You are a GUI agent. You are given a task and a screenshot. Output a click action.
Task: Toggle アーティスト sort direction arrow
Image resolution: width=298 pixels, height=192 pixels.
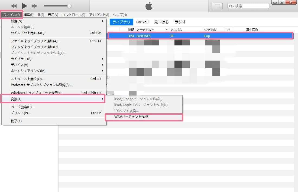tap(167, 30)
